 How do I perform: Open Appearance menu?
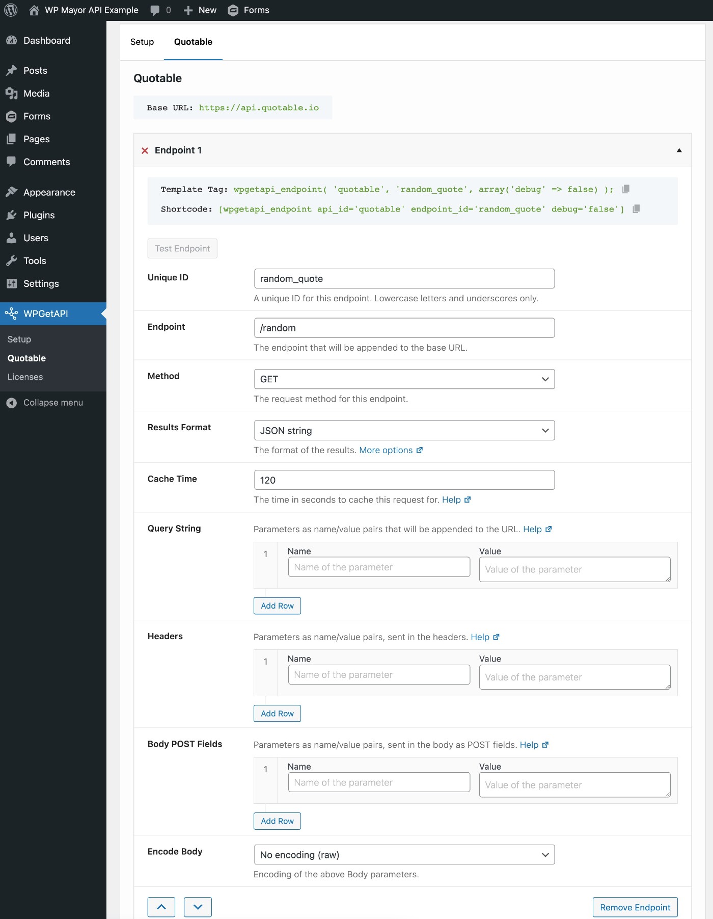tap(53, 192)
